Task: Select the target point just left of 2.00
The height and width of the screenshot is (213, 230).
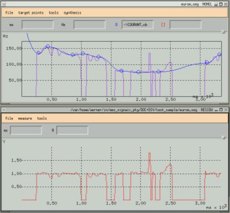Action: (x=138, y=72)
